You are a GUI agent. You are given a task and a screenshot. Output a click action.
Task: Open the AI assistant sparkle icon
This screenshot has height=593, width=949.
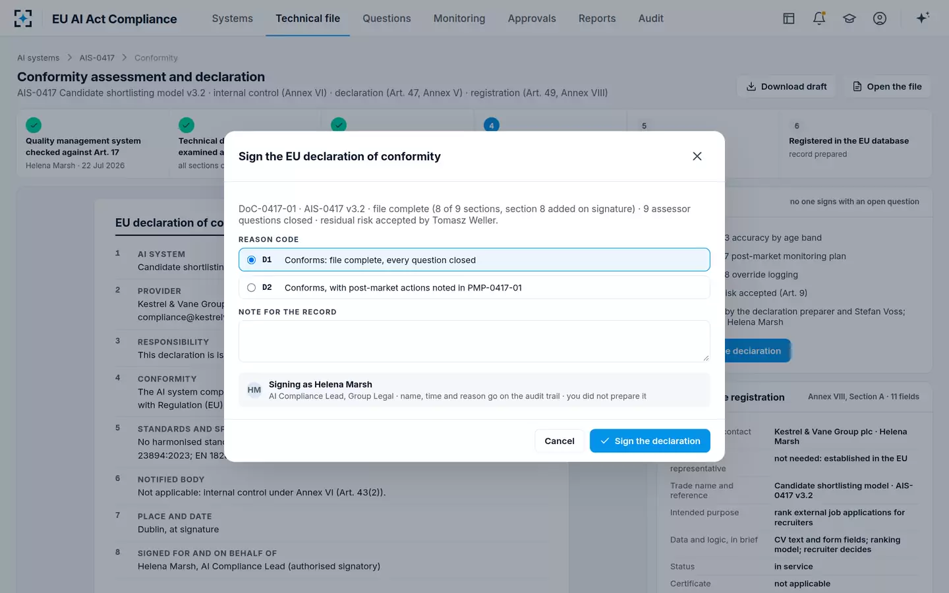coord(923,18)
